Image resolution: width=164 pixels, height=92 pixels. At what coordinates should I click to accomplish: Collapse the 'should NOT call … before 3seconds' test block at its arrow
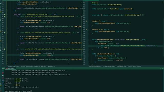point(7,16)
